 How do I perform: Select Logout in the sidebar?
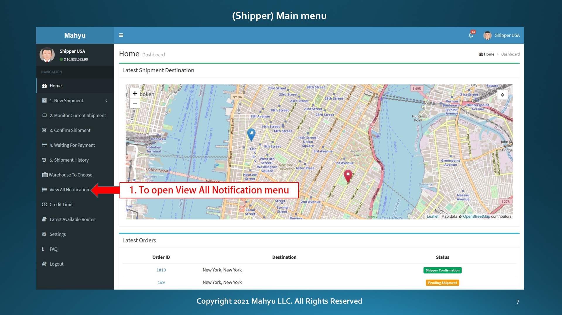point(75,264)
